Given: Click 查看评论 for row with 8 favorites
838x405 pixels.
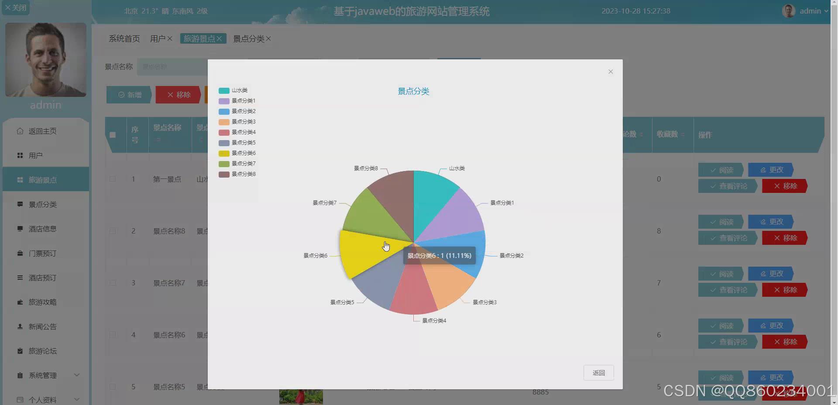Looking at the screenshot, I should click(x=728, y=238).
